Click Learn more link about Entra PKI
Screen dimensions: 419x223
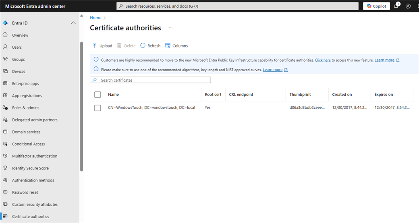pos(384,60)
